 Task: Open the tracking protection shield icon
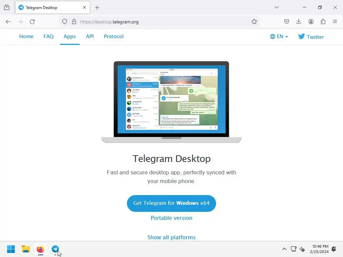pos(65,22)
